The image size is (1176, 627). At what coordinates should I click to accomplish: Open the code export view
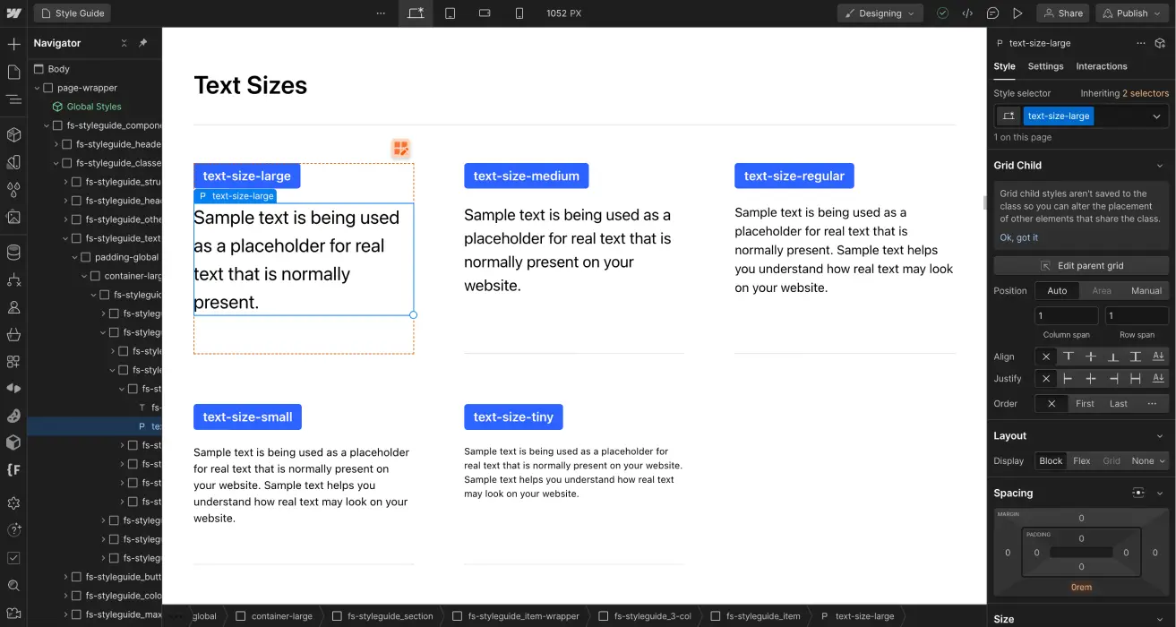[967, 13]
